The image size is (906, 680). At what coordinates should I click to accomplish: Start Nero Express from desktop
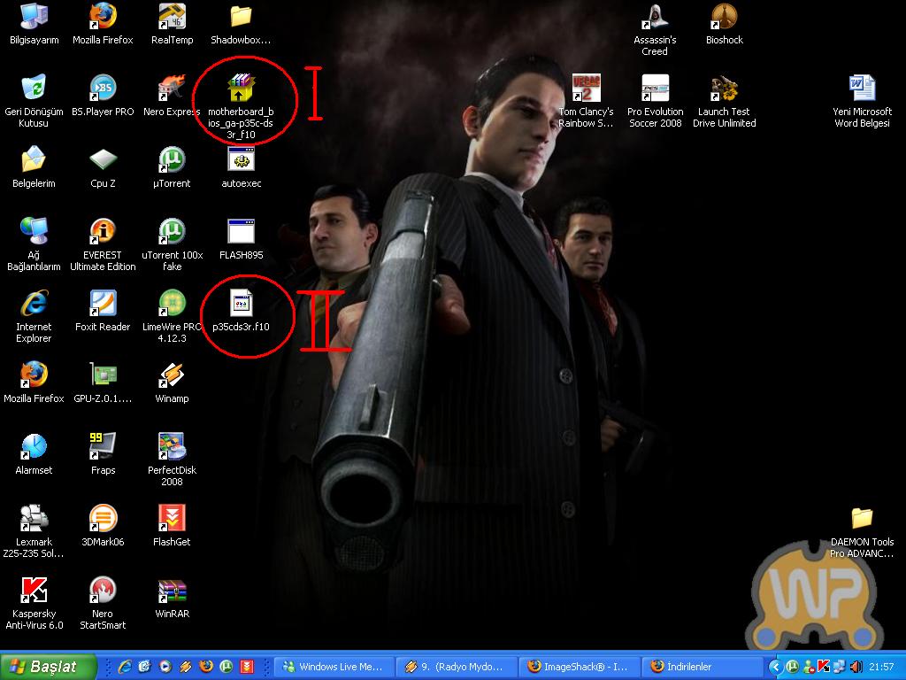coord(173,96)
